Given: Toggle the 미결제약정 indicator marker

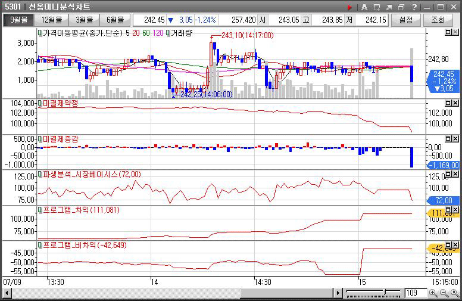Looking at the screenshot, I should (40, 103).
